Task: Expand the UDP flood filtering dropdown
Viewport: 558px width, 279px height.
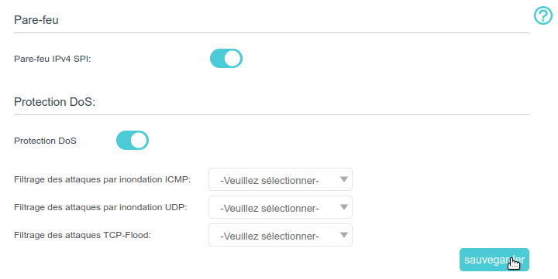Action: coord(281,207)
